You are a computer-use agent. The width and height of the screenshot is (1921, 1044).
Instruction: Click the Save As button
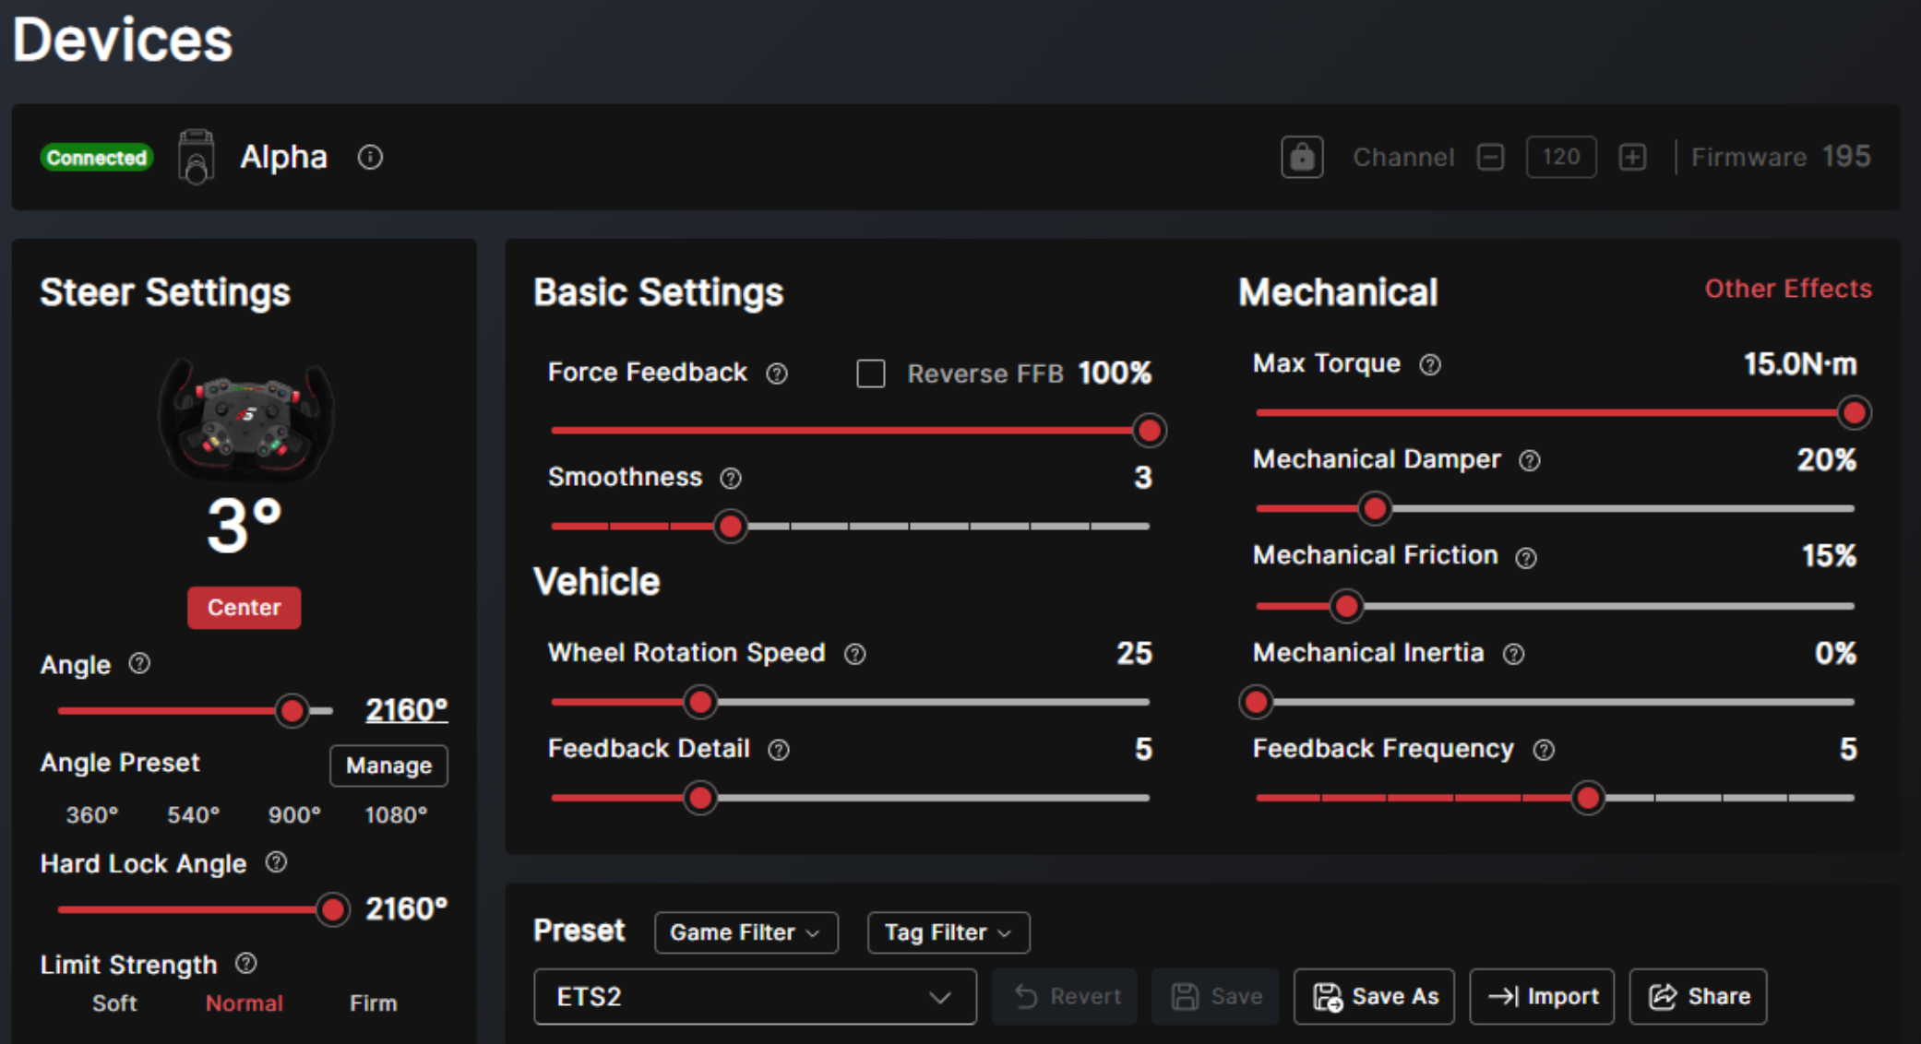(x=1374, y=997)
